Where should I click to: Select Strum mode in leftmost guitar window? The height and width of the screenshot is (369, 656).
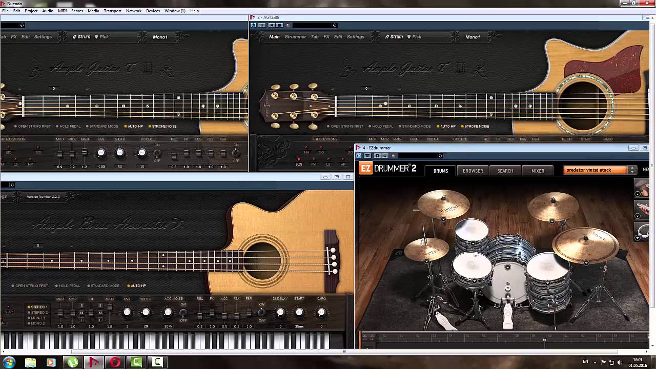tap(81, 37)
